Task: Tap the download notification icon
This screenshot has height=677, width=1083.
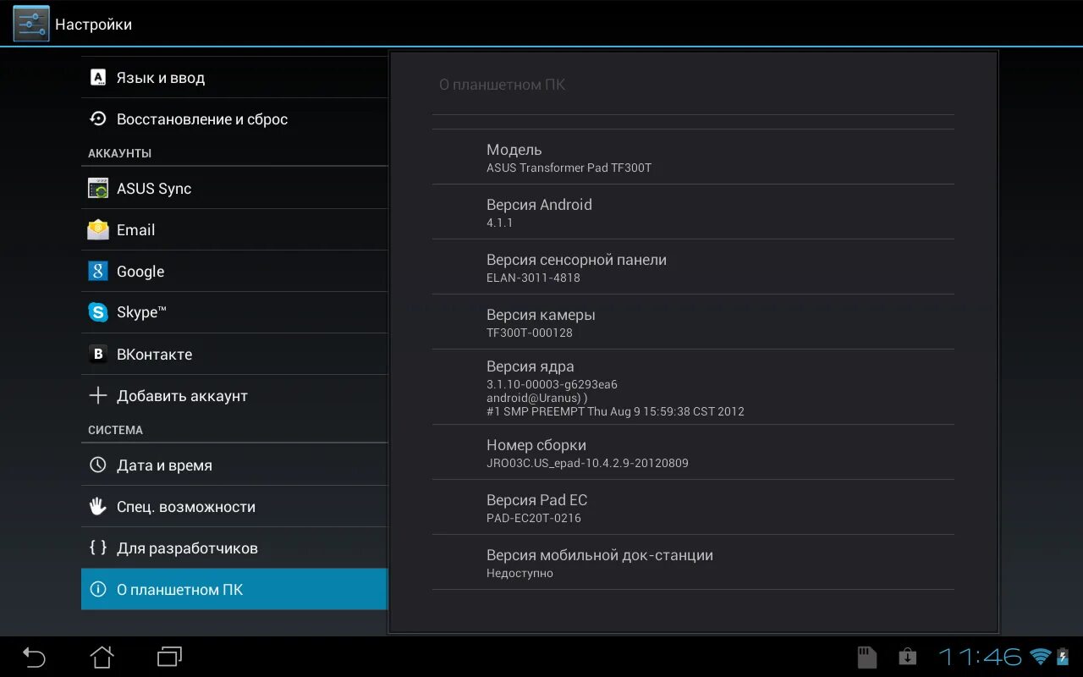Action: click(907, 657)
